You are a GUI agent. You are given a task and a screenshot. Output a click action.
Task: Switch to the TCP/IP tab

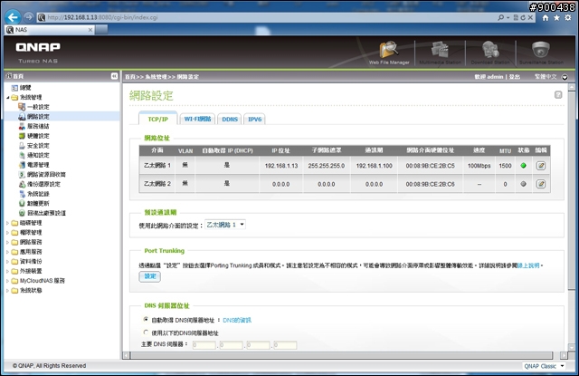pyautogui.click(x=158, y=119)
